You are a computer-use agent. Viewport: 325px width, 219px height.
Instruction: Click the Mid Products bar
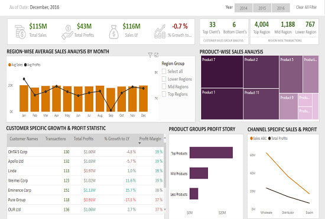coord(199,173)
